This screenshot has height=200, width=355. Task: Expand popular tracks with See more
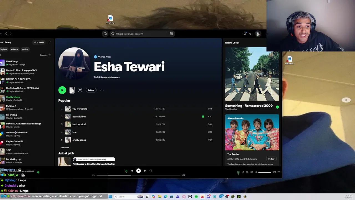click(65, 147)
